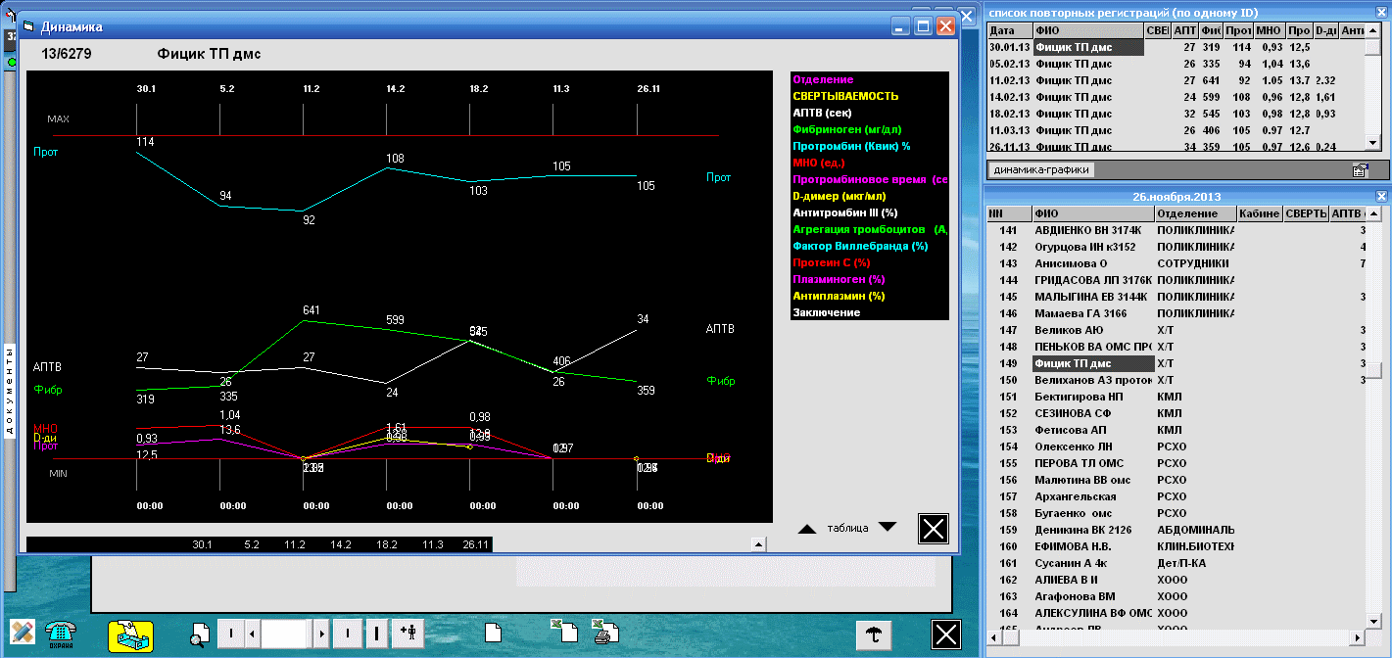This screenshot has width=1392, height=658.
Task: Click the add patient person icon
Action: pos(408,634)
